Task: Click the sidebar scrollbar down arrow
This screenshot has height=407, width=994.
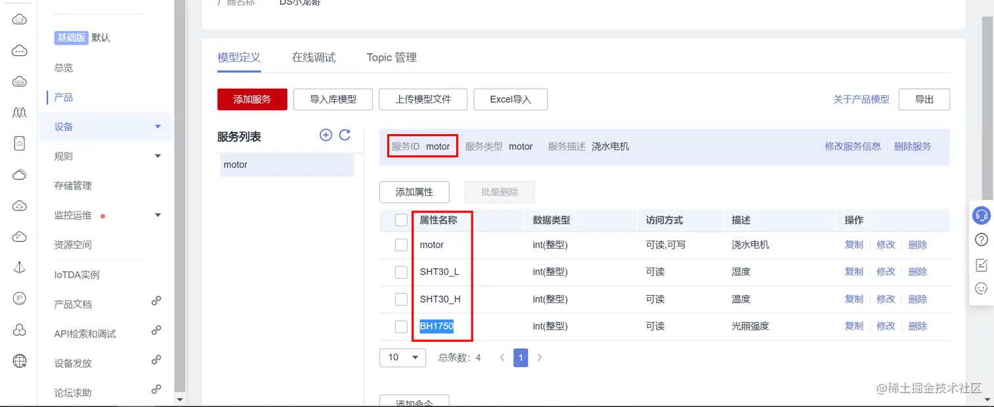Action: pos(180,399)
